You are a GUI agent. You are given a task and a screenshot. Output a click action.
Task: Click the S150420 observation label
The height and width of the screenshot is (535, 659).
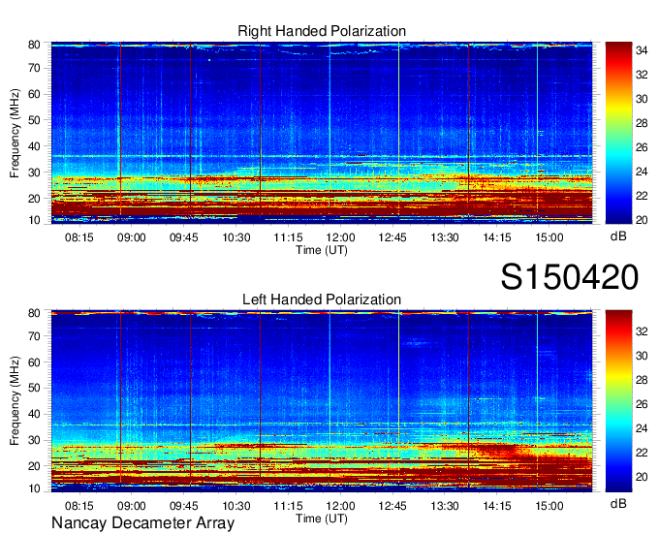[x=570, y=277]
